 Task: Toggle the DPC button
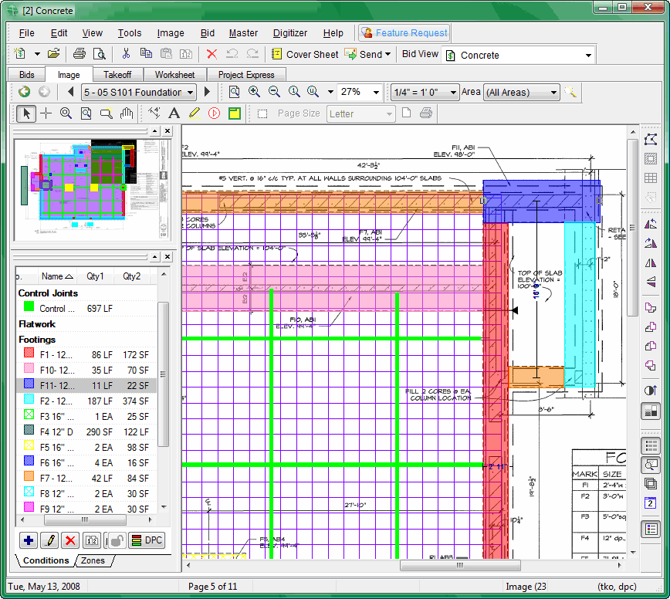pyautogui.click(x=147, y=540)
